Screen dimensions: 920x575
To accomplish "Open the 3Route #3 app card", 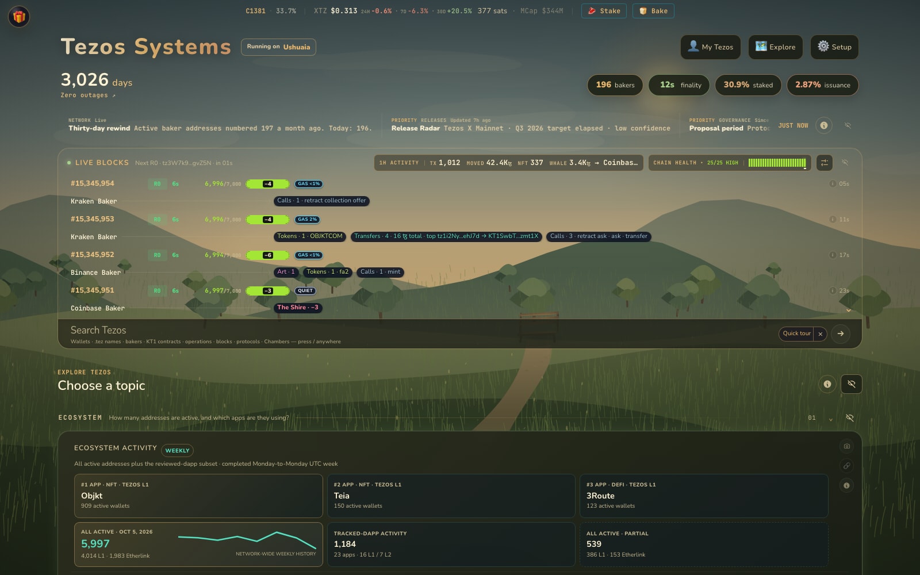I will [x=704, y=496].
